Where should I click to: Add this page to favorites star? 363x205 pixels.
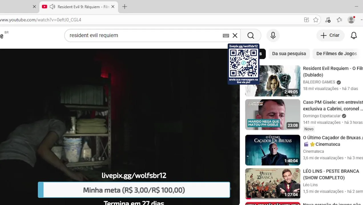point(316,20)
